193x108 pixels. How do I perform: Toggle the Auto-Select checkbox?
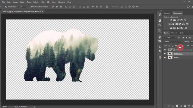pyautogui.click(x=6, y=7)
